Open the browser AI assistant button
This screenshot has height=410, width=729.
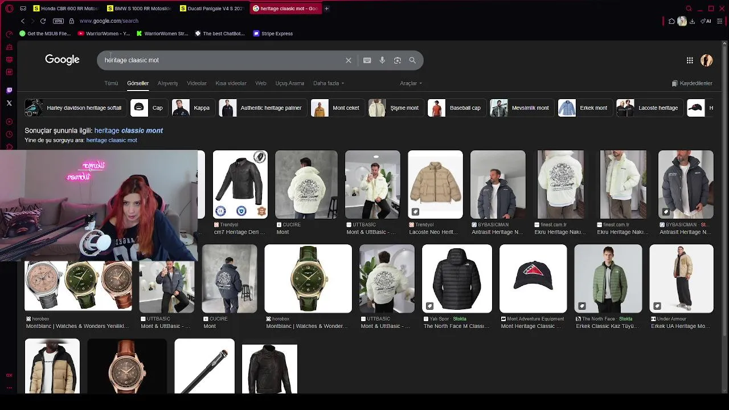click(x=707, y=21)
